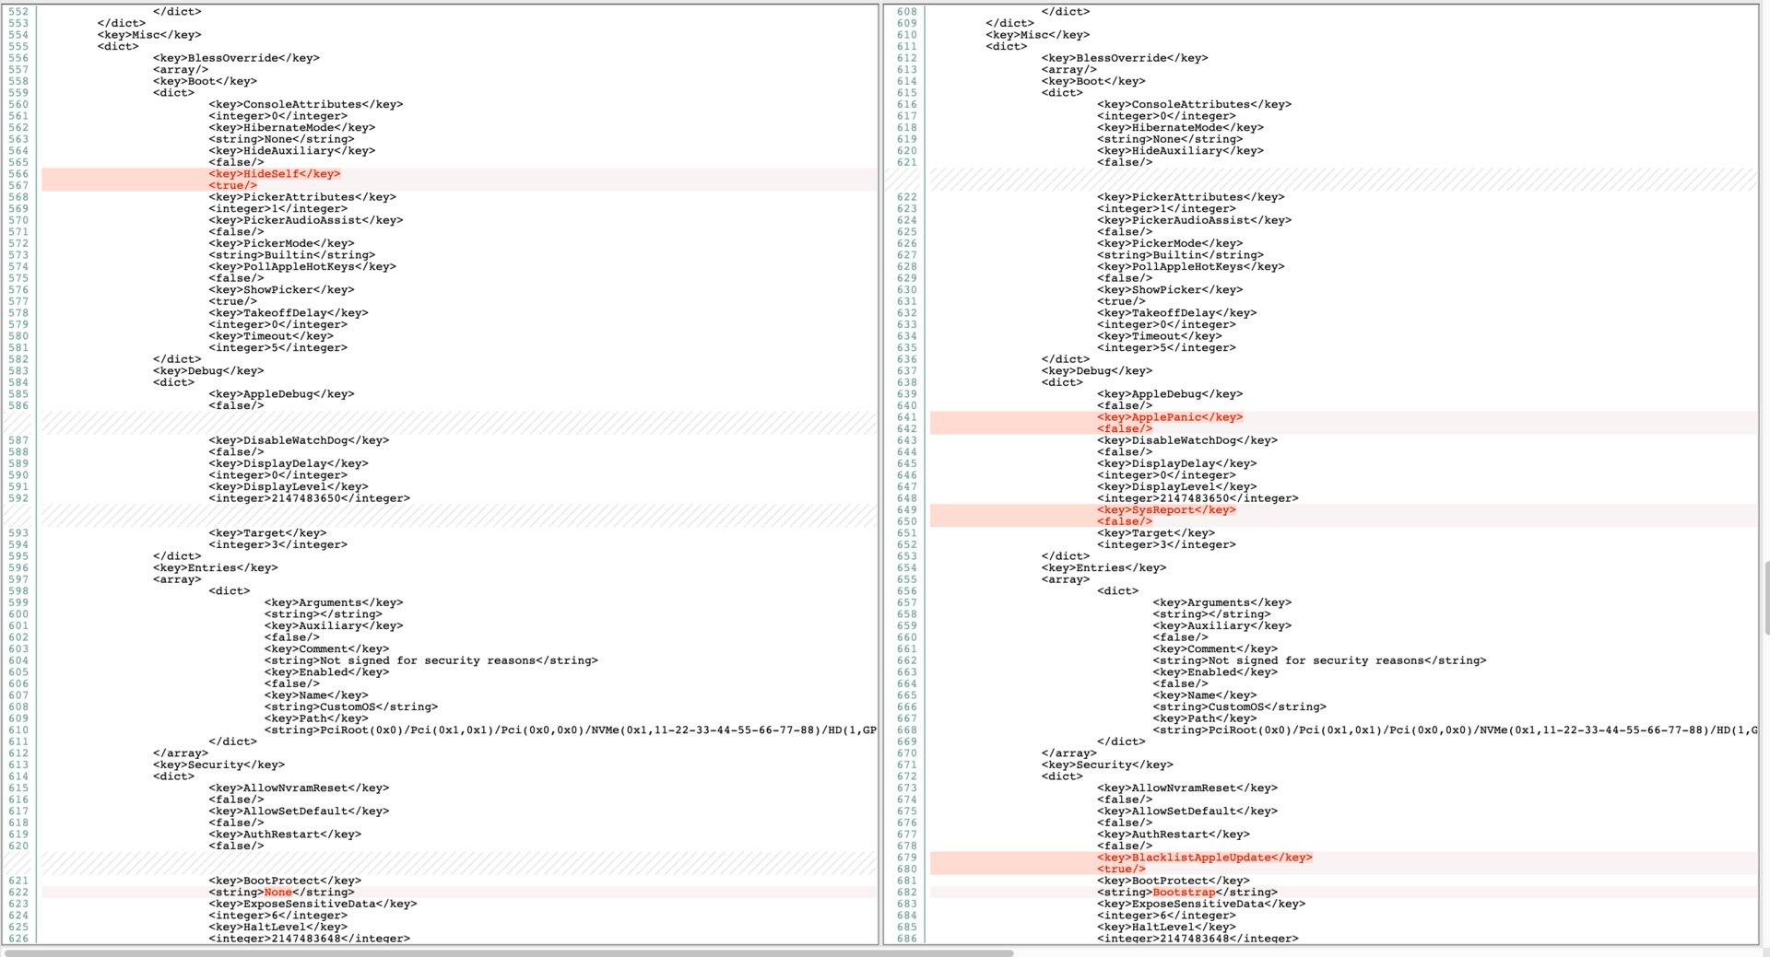Click the true value on left line 567

[x=232, y=185]
